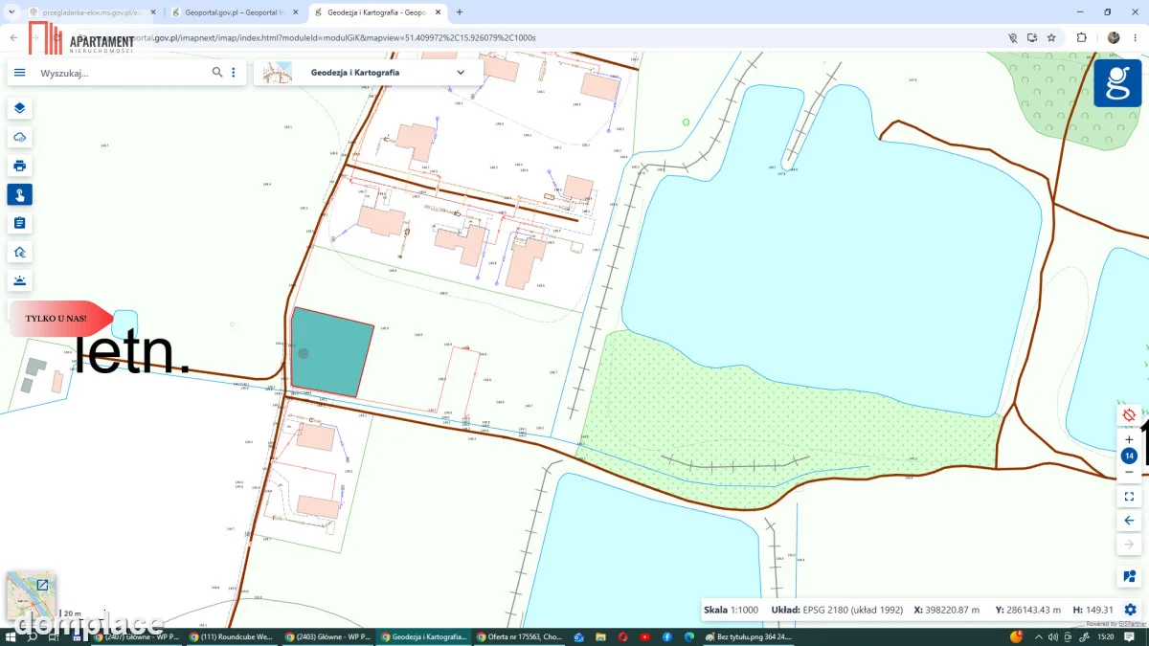Select the highlighted teal parcel on map
The width and height of the screenshot is (1149, 646).
(x=330, y=352)
